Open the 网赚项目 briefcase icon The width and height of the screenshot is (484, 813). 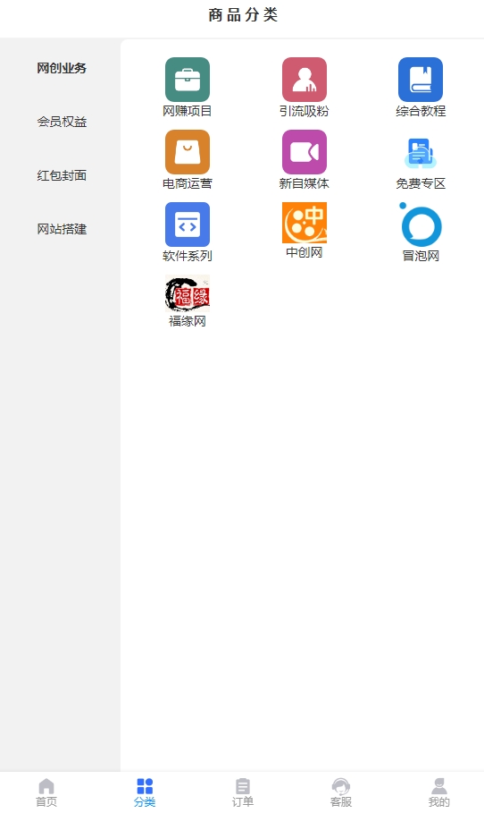(x=188, y=80)
